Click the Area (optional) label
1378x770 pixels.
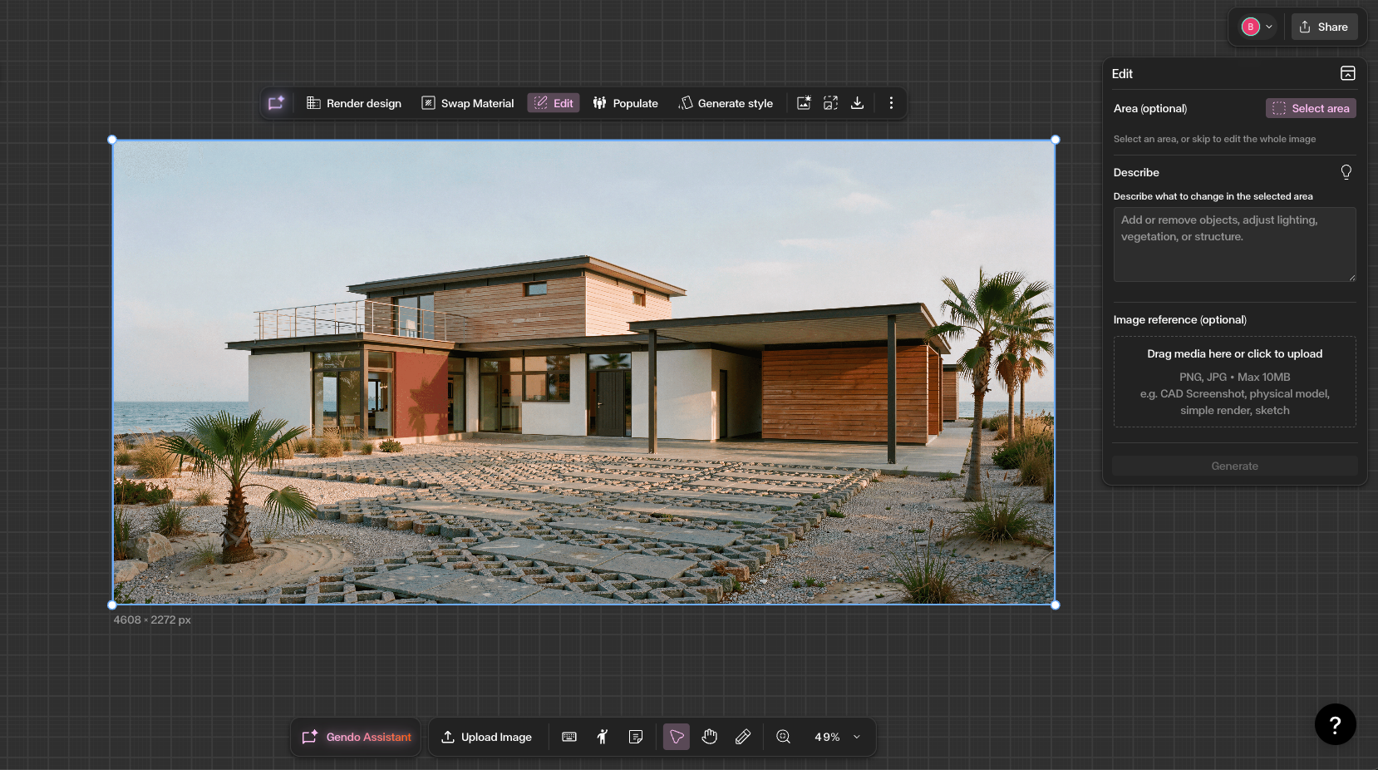pos(1150,108)
